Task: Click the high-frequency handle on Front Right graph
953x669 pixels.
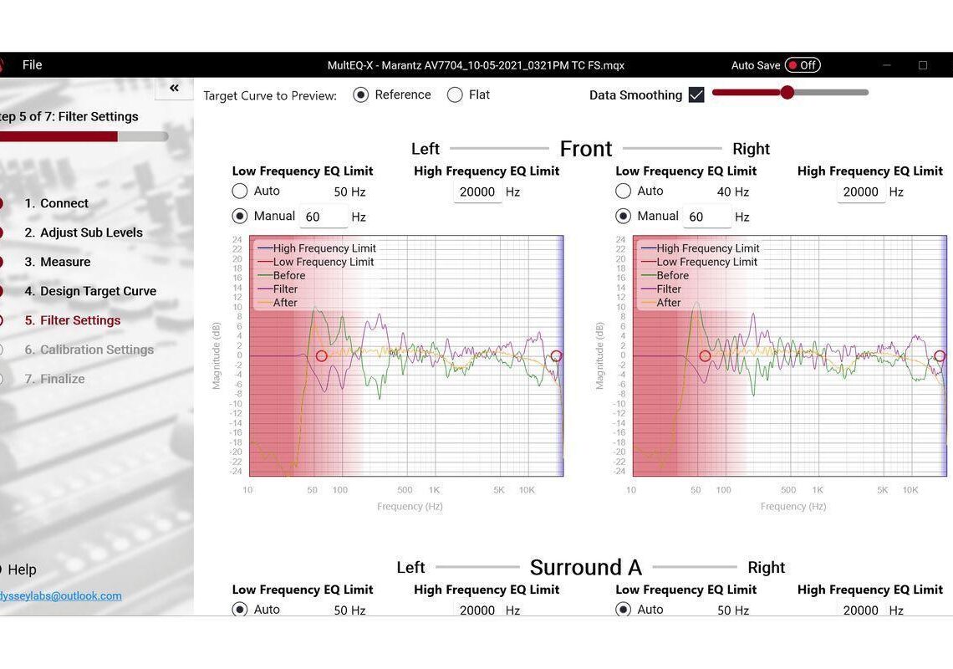Action: (x=940, y=355)
